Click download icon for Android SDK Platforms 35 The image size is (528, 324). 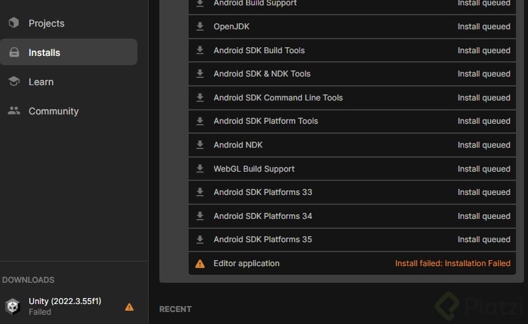[200, 240]
